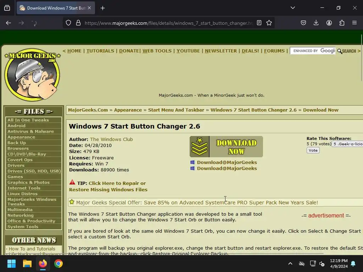Click the special offer star icon
Screen dimensions: 363x272
[72, 202]
